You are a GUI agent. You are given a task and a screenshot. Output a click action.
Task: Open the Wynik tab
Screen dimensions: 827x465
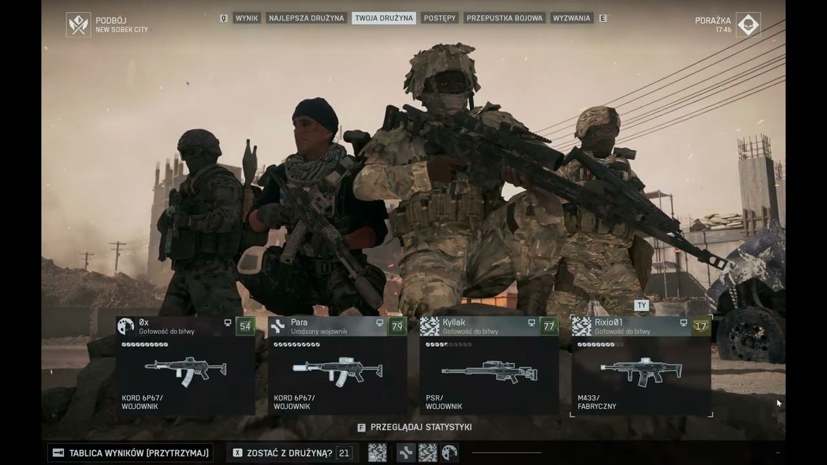coord(247,18)
